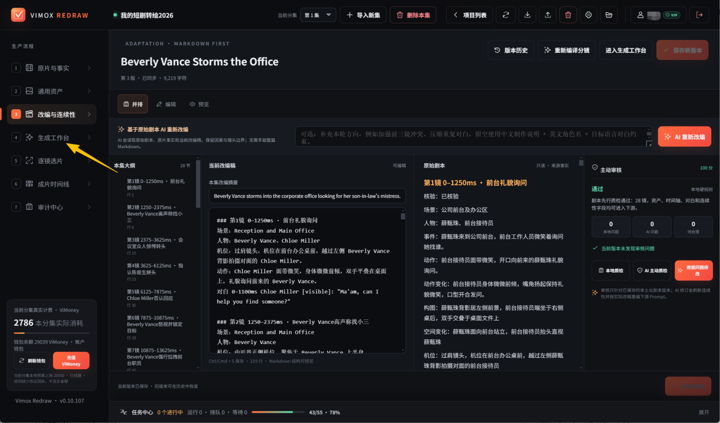Select outline item 第4镜 指认陈俊生锁头

click(155, 271)
